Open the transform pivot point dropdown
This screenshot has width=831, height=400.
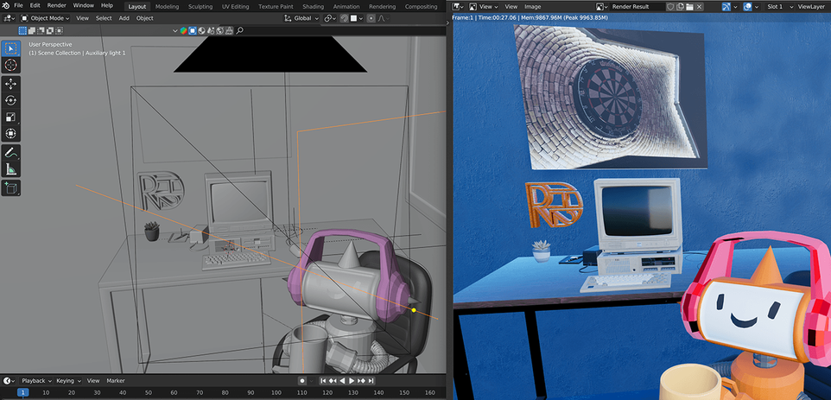tap(330, 18)
